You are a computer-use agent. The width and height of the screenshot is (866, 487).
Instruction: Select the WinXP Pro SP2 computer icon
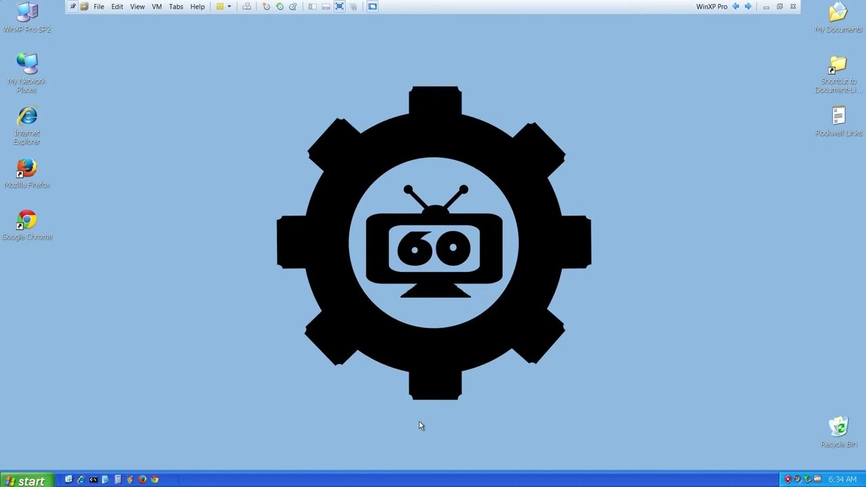[27, 18]
